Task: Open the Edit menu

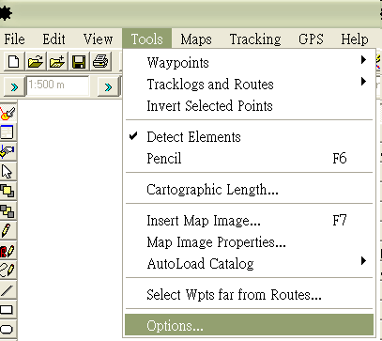Action: (x=53, y=39)
